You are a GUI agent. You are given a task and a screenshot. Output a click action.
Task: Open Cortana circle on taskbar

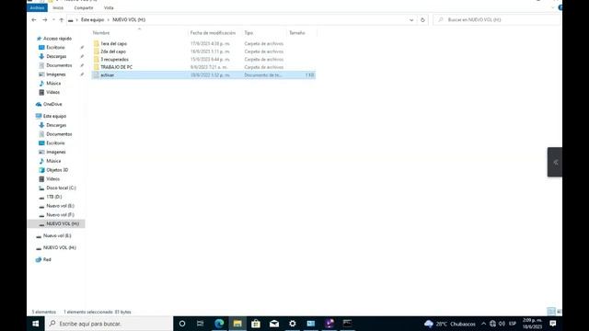pyautogui.click(x=182, y=324)
